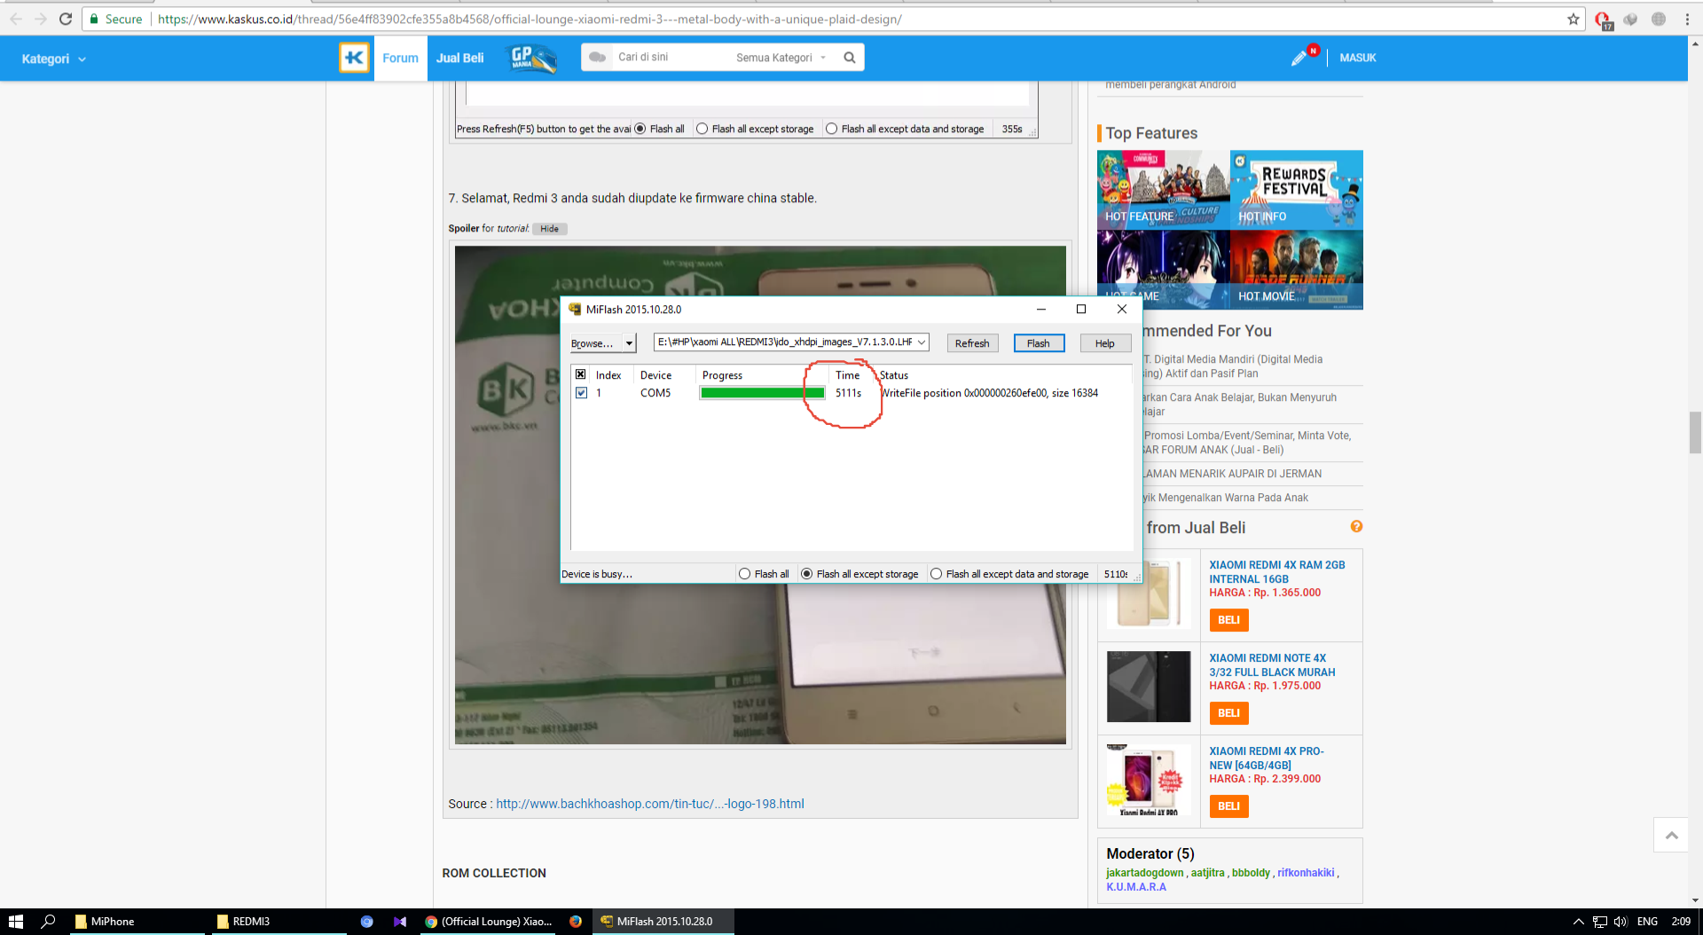
Task: Switch to the Forum tab
Action: [400, 58]
